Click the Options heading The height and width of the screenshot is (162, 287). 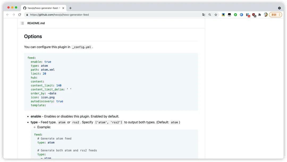click(33, 37)
